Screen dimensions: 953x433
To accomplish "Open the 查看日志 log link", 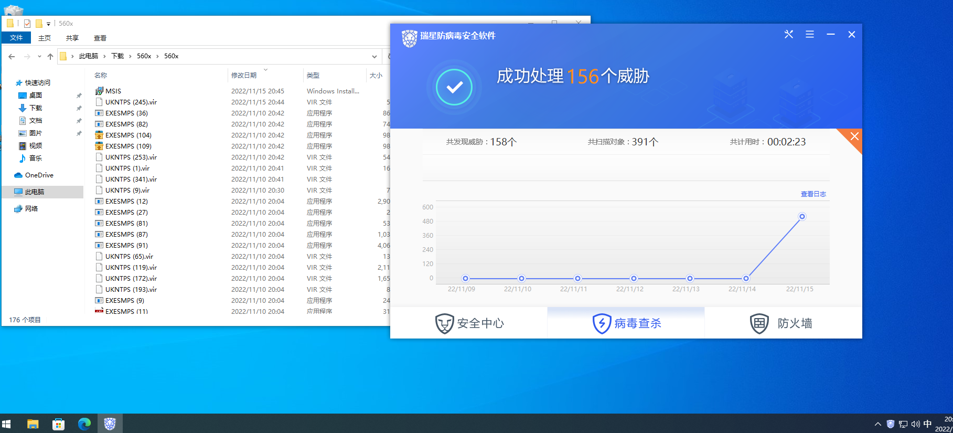I will (x=813, y=194).
